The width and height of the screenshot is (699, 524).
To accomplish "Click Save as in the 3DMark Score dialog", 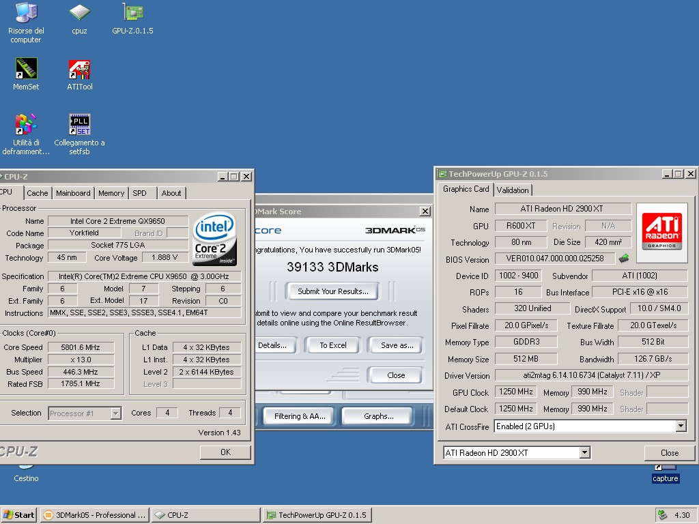I will coord(397,345).
